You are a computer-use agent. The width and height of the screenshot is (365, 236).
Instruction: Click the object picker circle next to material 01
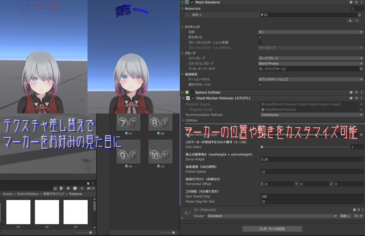tap(359, 15)
